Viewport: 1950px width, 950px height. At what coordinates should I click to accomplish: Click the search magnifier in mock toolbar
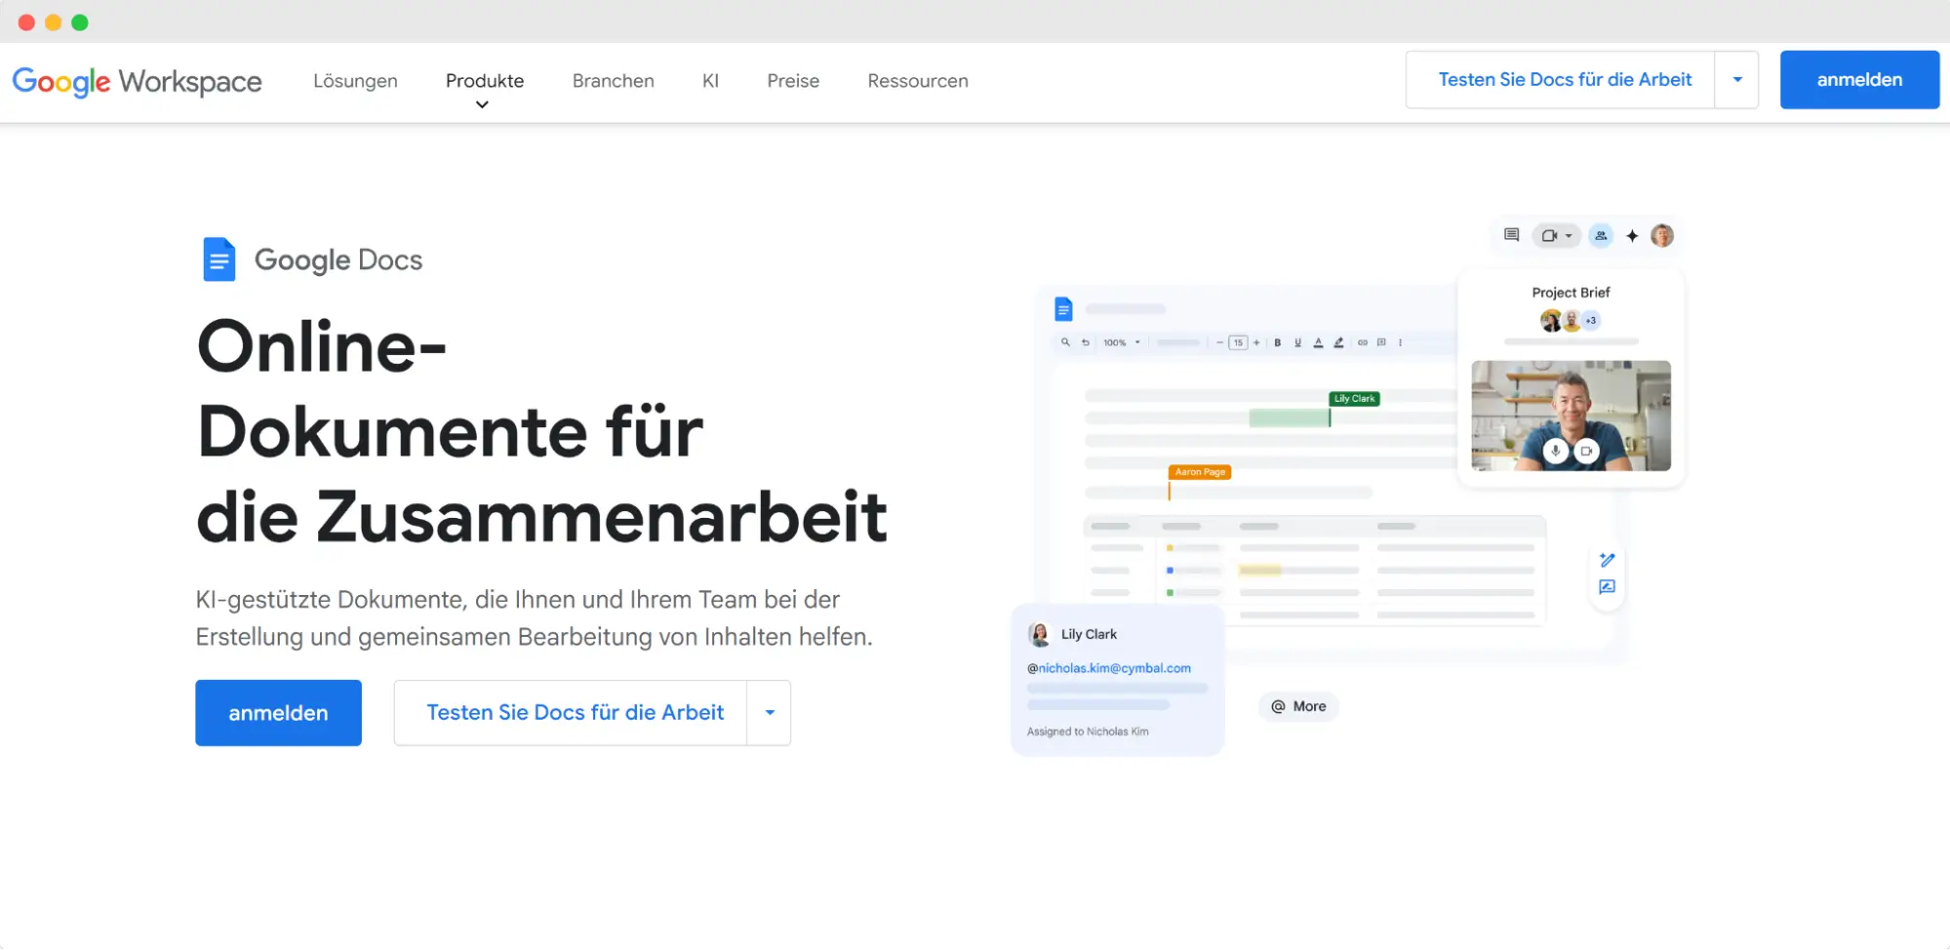coord(1065,342)
